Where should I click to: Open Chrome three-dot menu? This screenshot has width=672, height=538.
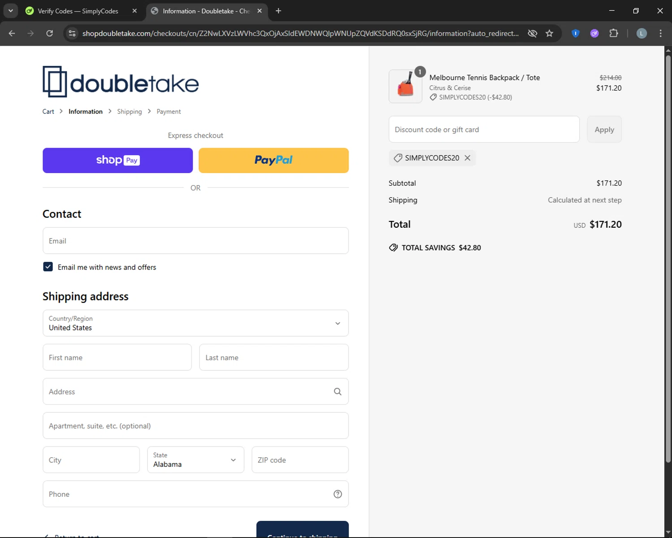(x=660, y=33)
